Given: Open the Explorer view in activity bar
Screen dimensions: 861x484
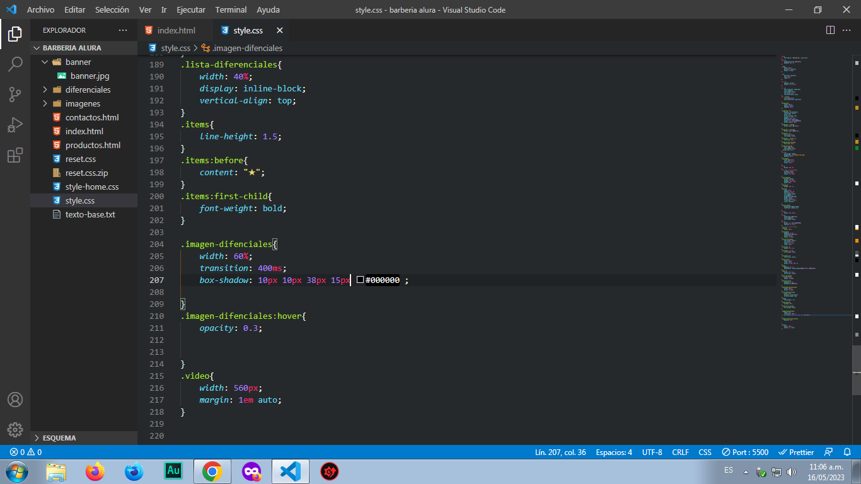Looking at the screenshot, I should [15, 34].
